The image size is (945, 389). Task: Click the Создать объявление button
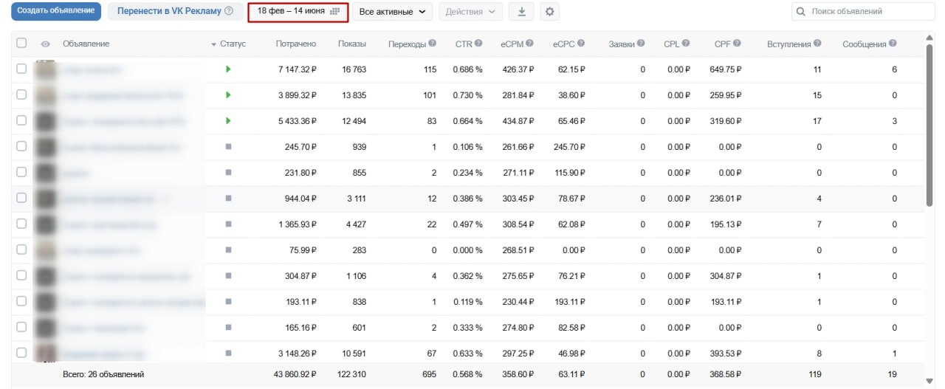[x=56, y=11]
